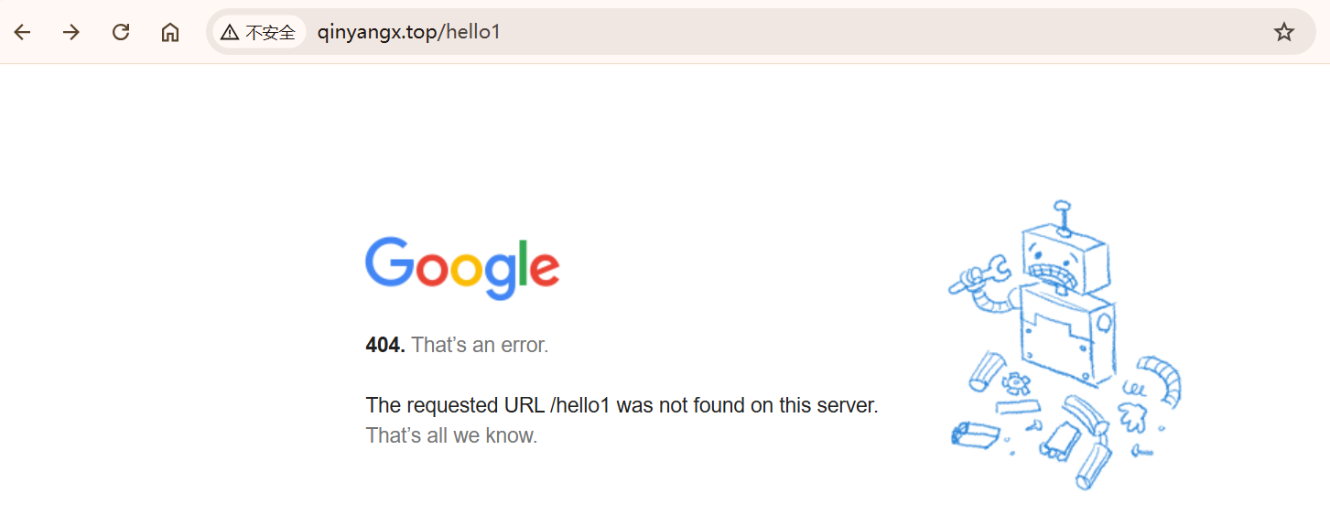Viewport: 1330px width, 525px height.
Task: Open the home page icon
Action: tap(170, 32)
